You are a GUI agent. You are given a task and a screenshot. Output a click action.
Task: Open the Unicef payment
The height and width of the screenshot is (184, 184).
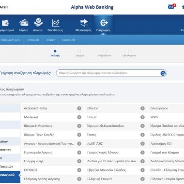tap(92, 117)
